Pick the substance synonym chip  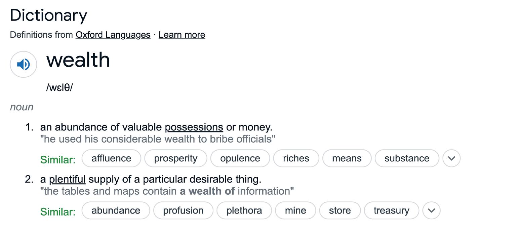[407, 158]
